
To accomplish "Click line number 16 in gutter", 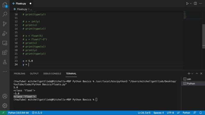I will (x=16, y=36).
